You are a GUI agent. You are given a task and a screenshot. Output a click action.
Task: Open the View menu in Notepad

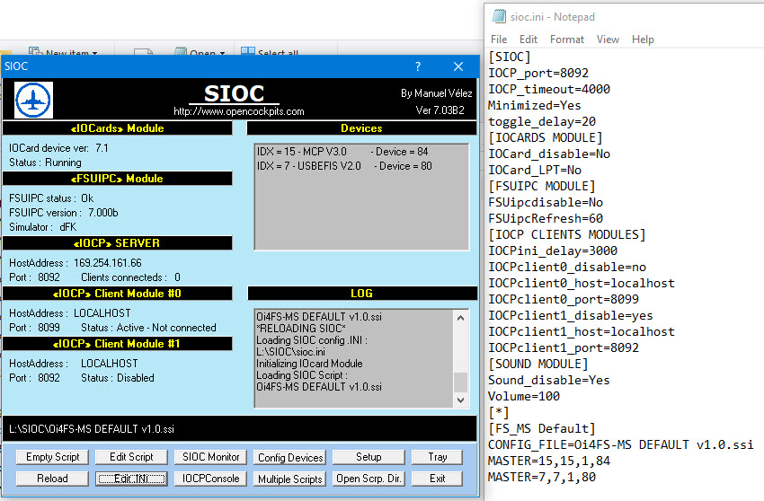click(x=608, y=40)
